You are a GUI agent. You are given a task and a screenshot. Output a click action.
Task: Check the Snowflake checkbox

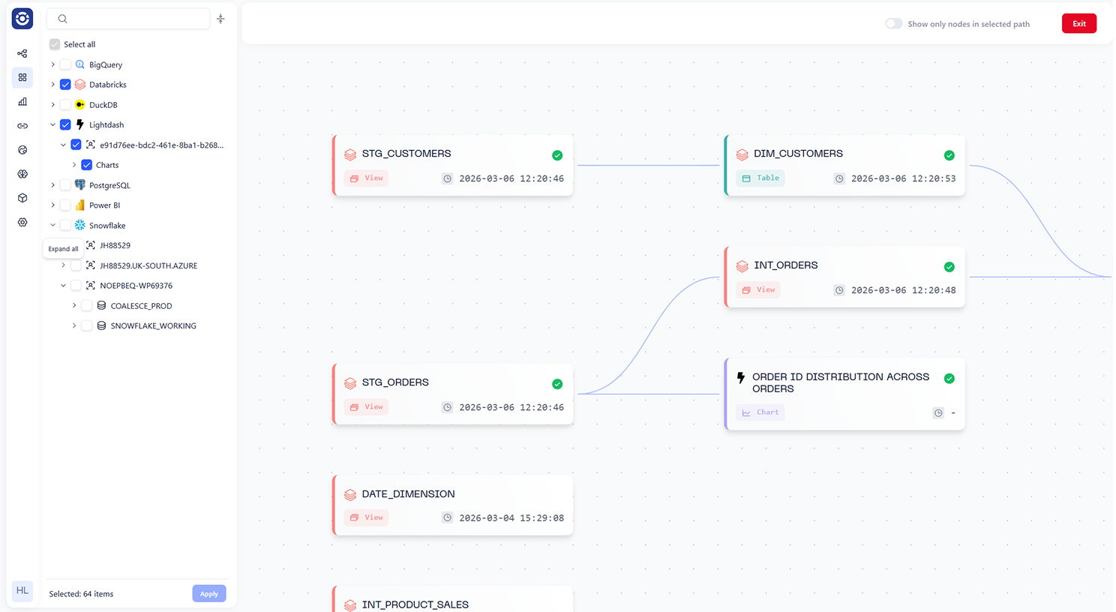64,225
